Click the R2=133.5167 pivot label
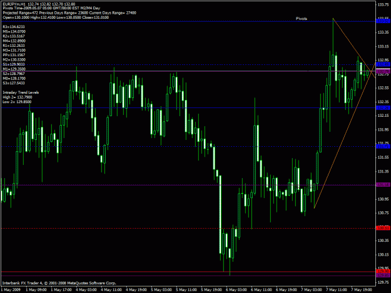Image resolution: width=391 pixels, height=293 pixels. tap(14, 36)
